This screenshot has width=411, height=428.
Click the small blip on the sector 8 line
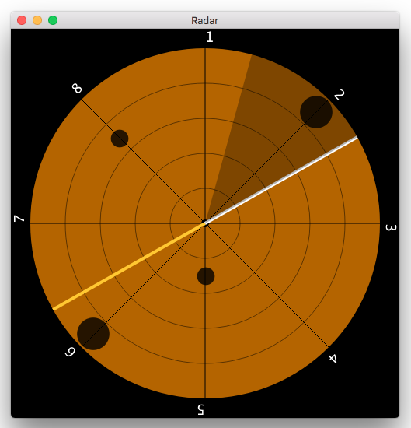point(120,139)
